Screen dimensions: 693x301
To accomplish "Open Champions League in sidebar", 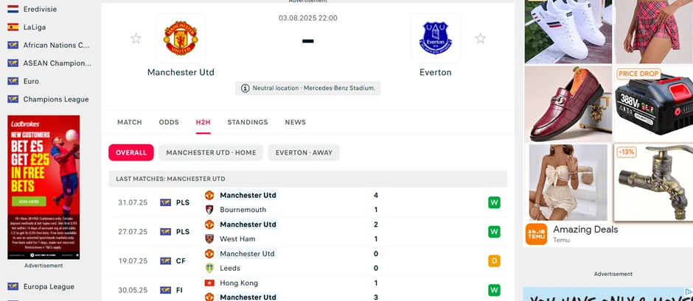I will [55, 99].
